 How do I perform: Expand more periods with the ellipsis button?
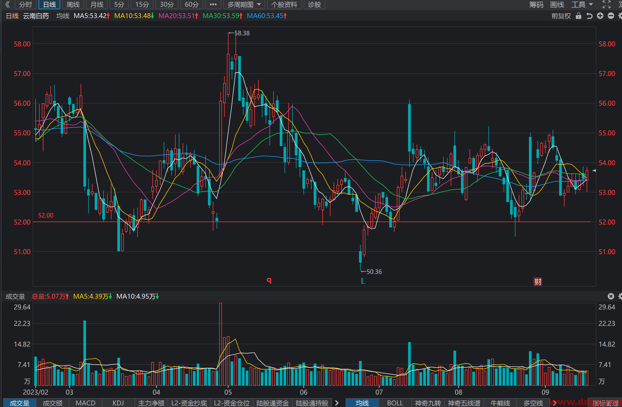(213, 5)
